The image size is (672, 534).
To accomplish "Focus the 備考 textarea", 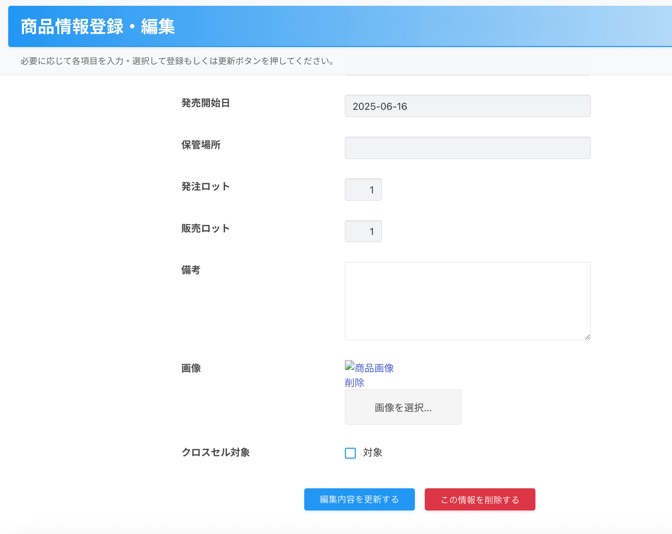I will pyautogui.click(x=467, y=301).
